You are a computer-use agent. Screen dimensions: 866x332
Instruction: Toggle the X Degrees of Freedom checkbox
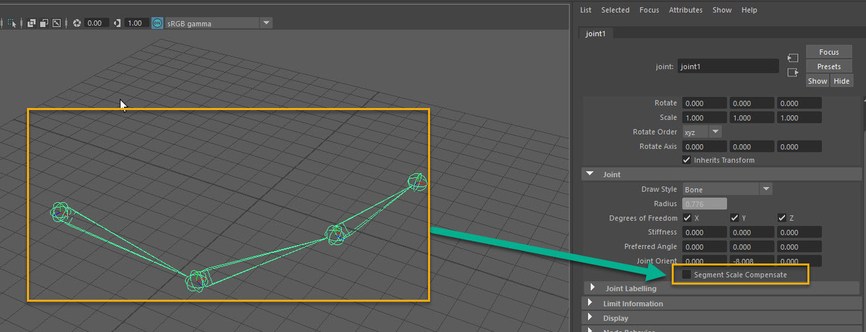click(688, 218)
